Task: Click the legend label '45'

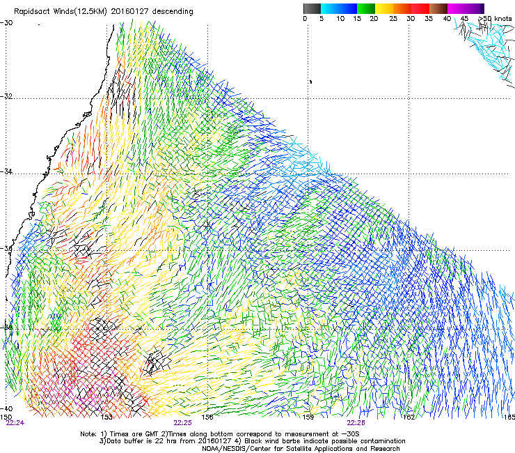Action: point(464,19)
